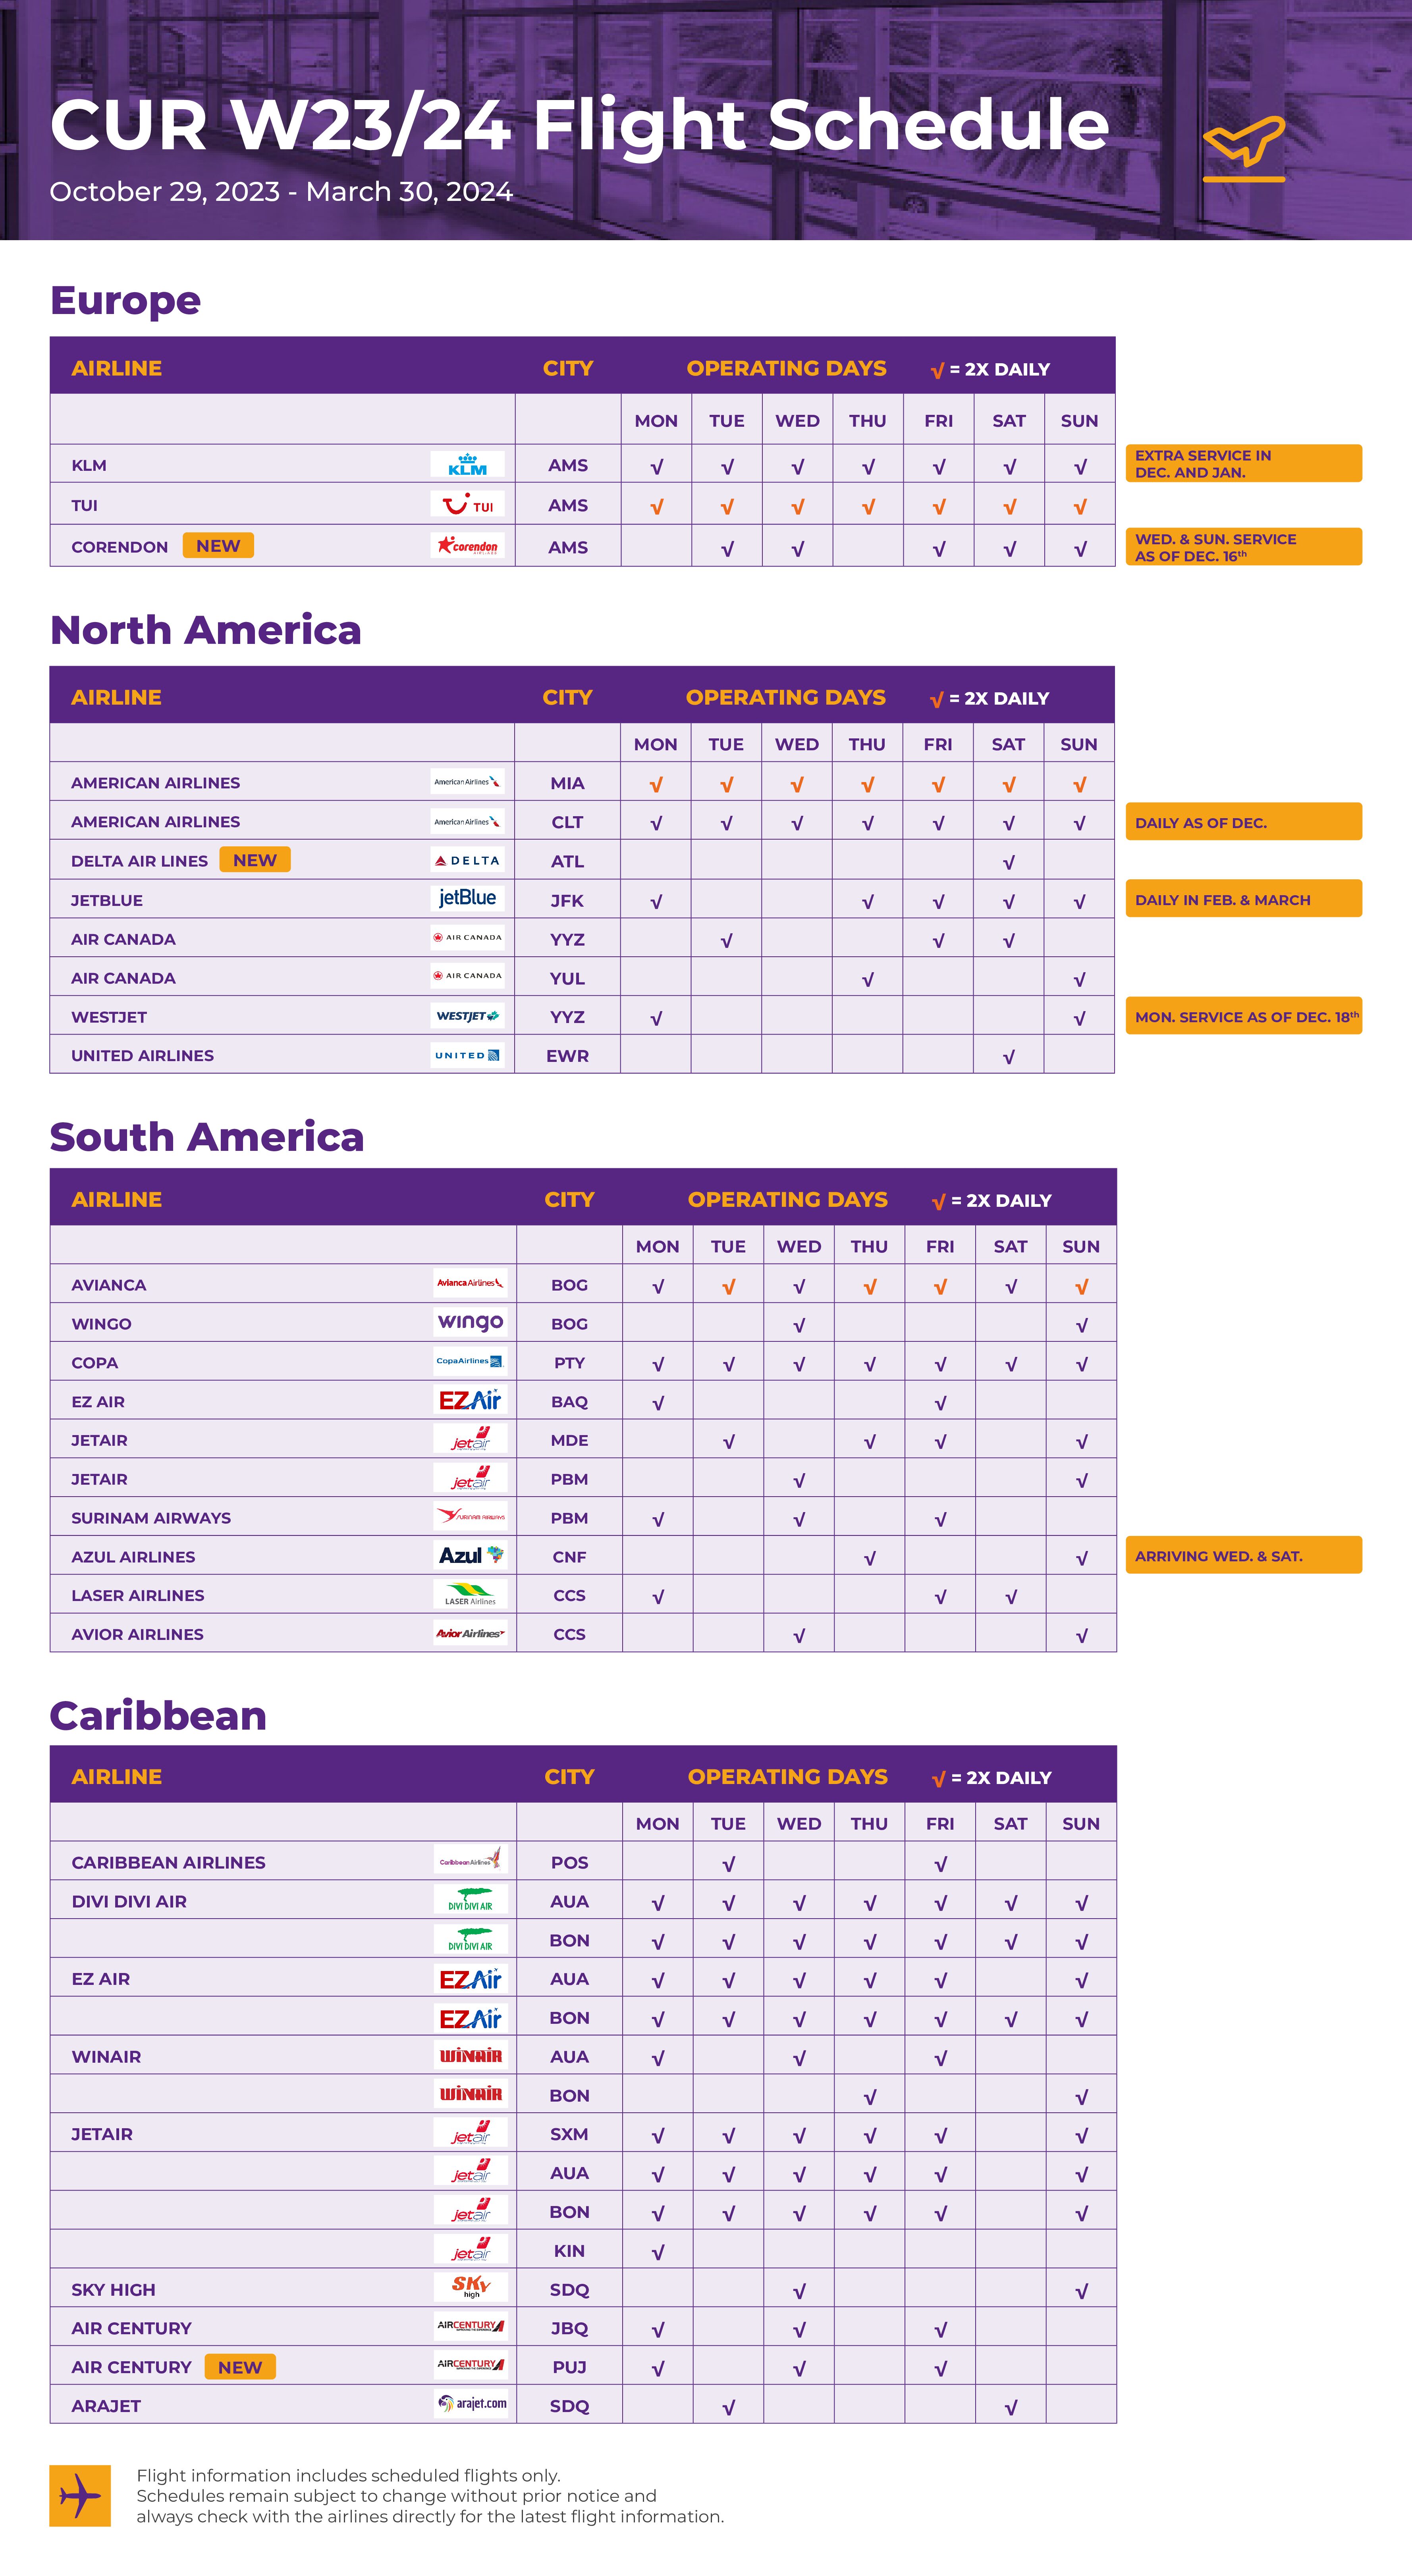Click the Sky High logo
The width and height of the screenshot is (1412, 2576).
pyautogui.click(x=470, y=2287)
